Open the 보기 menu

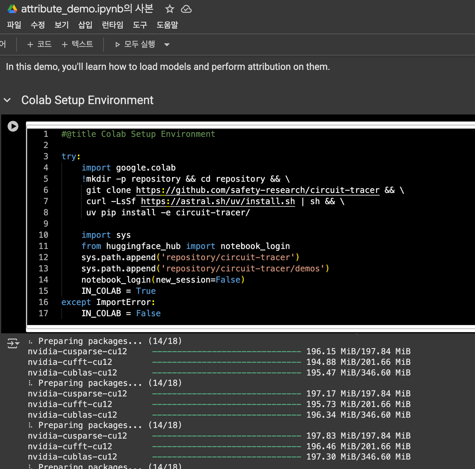click(x=62, y=25)
